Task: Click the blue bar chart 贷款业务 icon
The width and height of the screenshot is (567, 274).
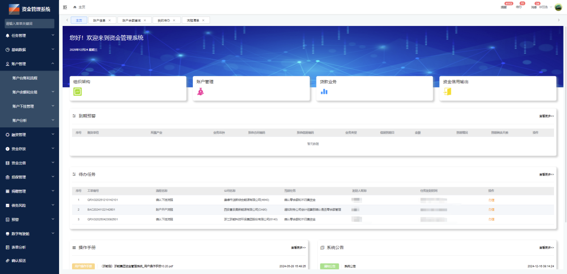Action: [x=324, y=91]
